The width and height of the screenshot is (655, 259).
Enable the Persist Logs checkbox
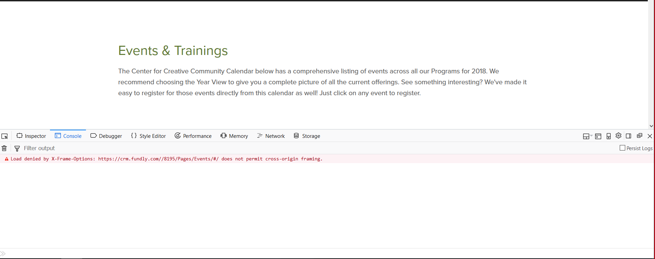pos(622,148)
